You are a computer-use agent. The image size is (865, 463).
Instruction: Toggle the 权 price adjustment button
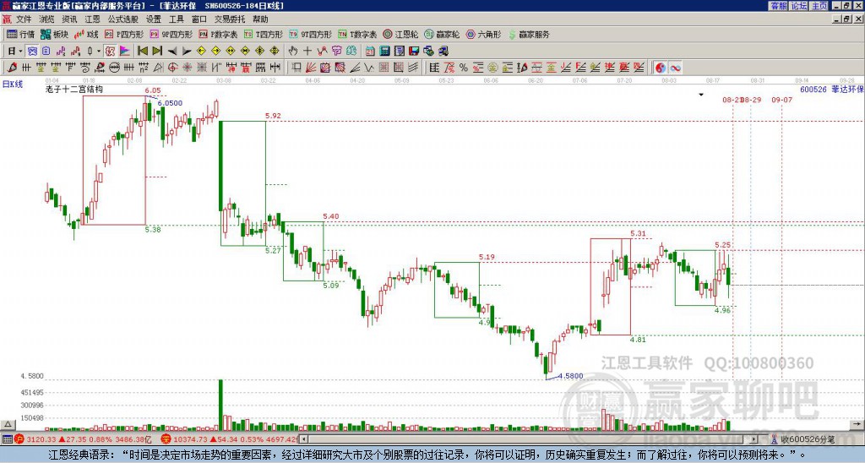coord(110,52)
